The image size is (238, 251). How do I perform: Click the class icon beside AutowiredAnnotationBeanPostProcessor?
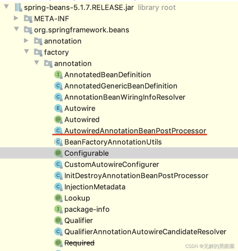(58, 131)
